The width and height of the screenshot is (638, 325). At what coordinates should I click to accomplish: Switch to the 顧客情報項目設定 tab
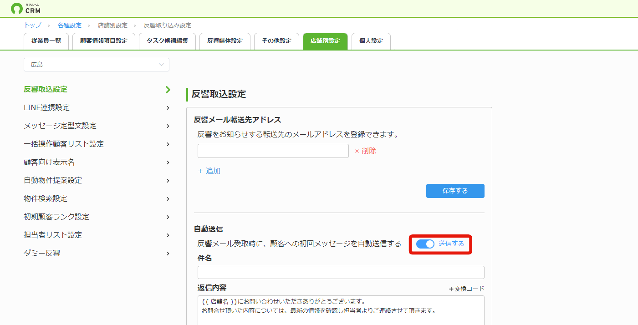pyautogui.click(x=103, y=41)
